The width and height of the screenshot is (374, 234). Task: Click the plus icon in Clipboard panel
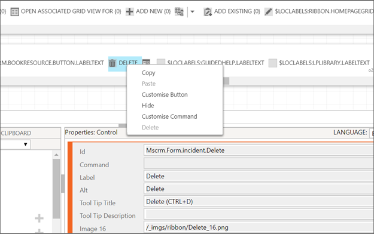click(x=39, y=218)
